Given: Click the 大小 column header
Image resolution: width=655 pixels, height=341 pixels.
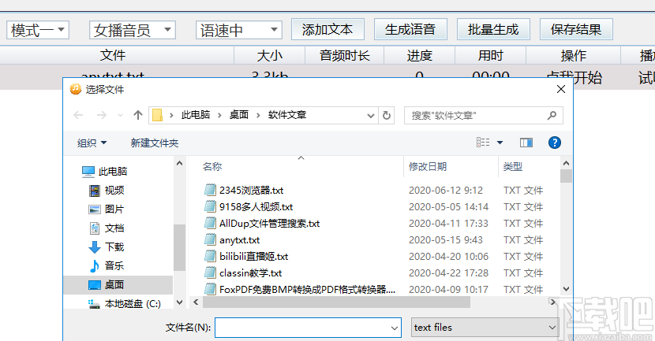Looking at the screenshot, I should coord(269,55).
